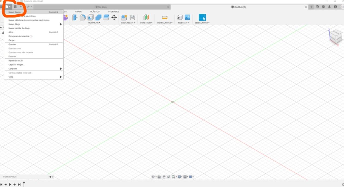Select the Zoom tool icon

tap(168, 177)
